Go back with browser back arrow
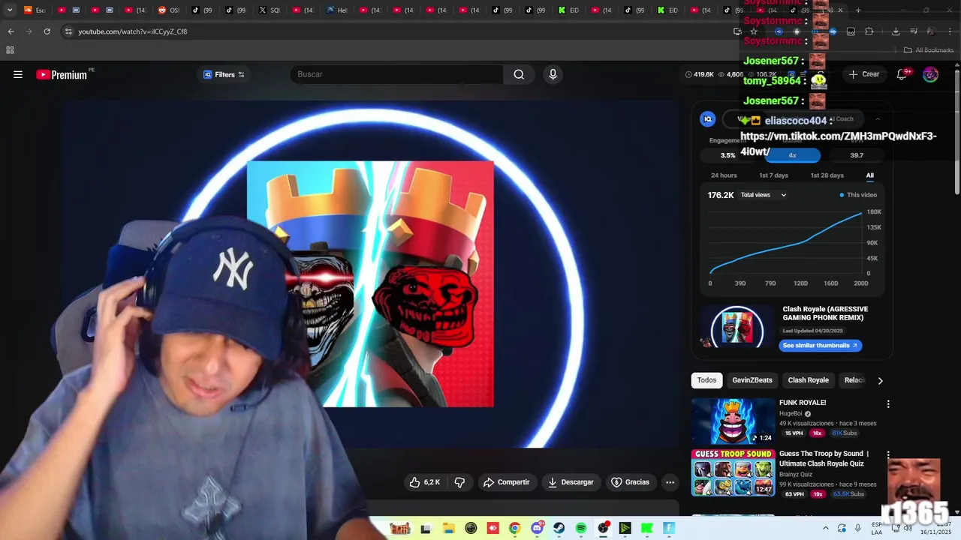Viewport: 961px width, 540px height. [x=11, y=31]
